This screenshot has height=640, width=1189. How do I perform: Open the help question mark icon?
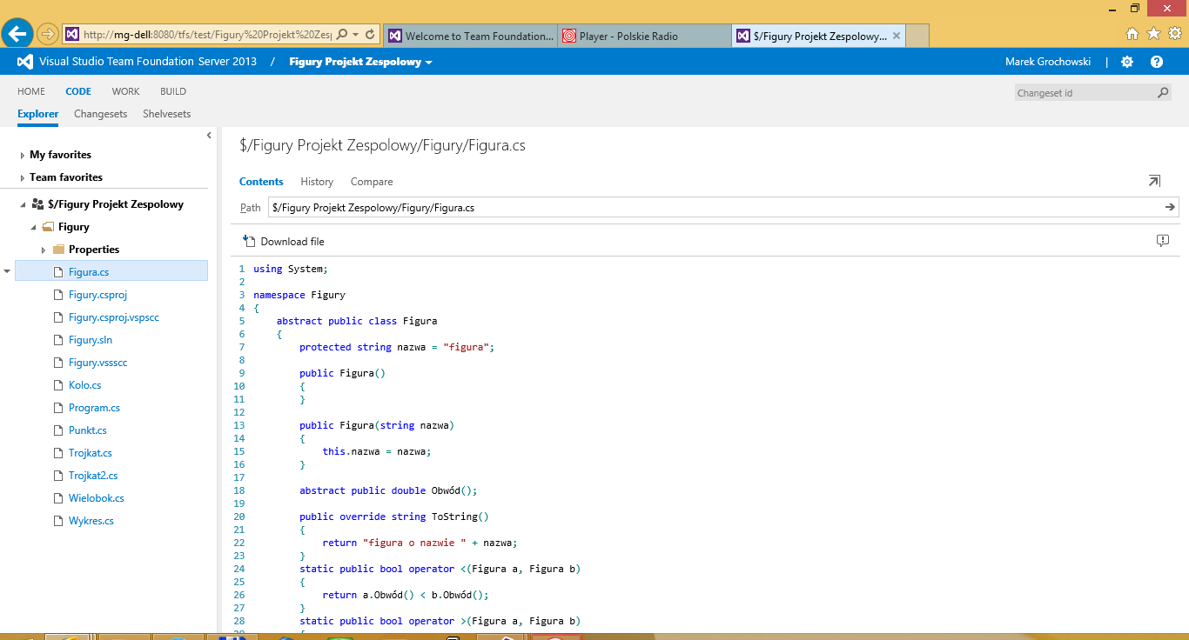tap(1157, 62)
